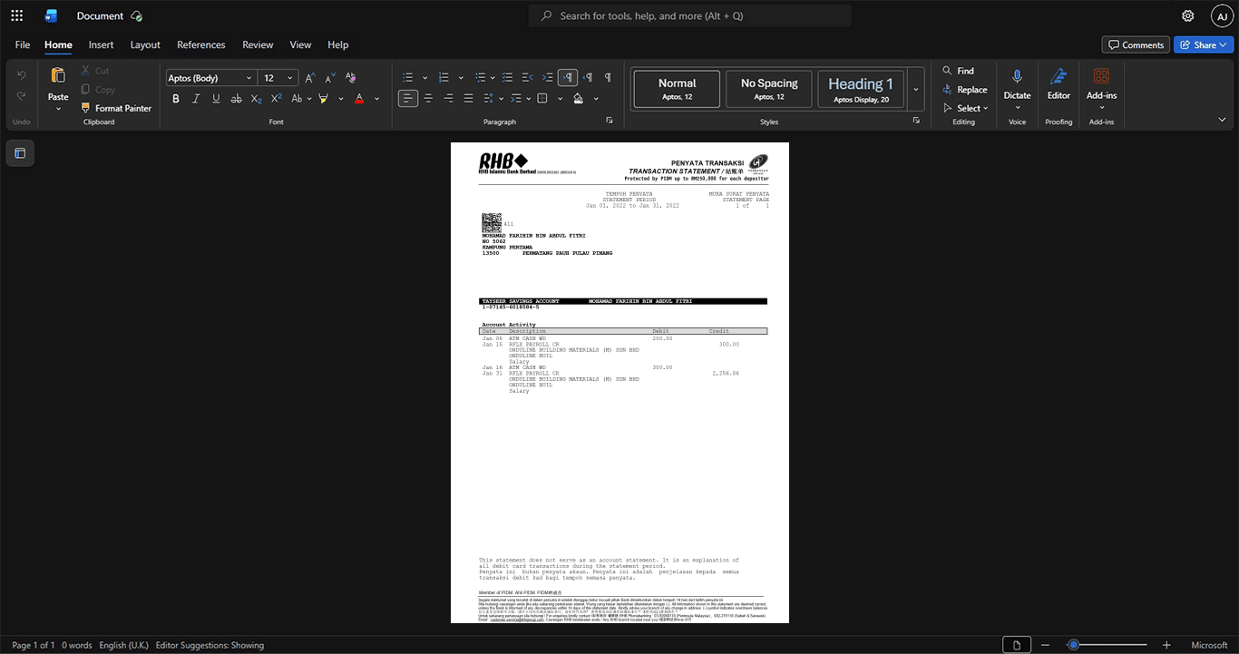
Task: Align text right
Action: (x=448, y=98)
